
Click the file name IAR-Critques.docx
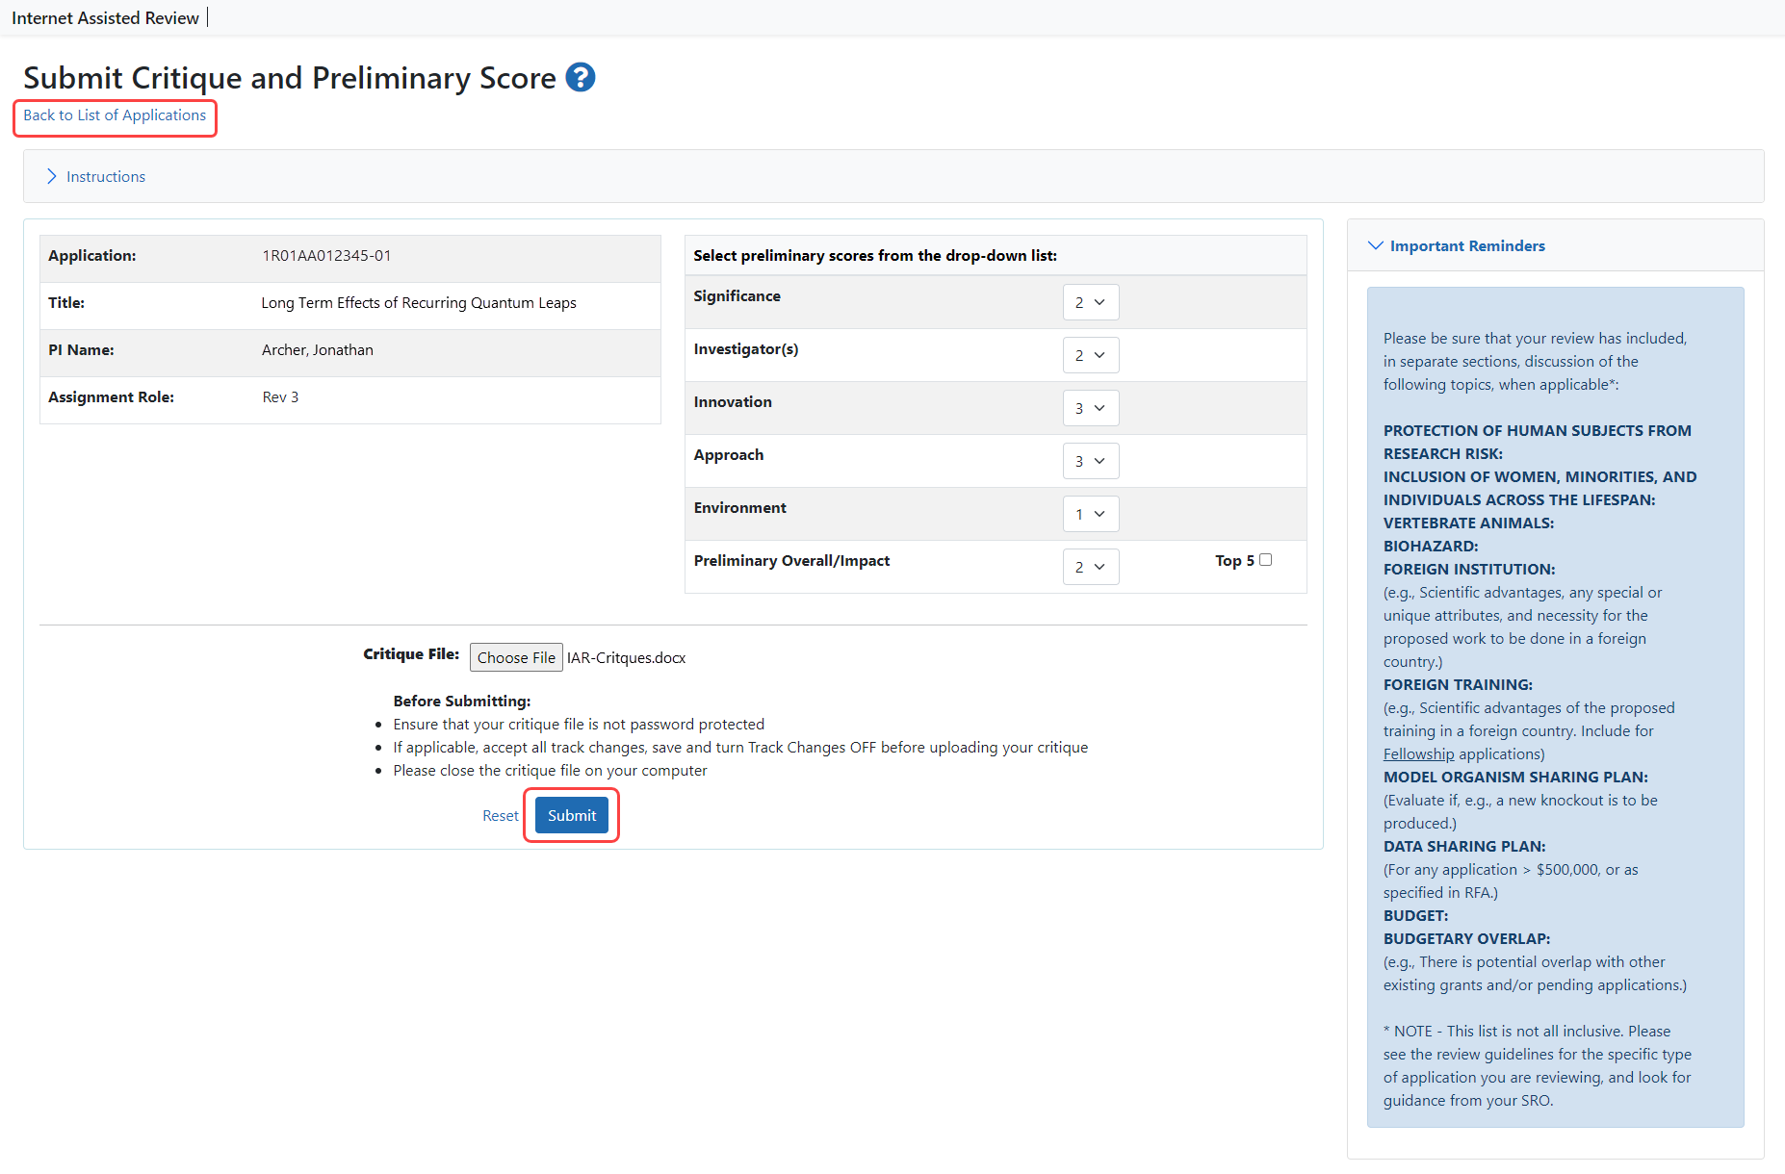[x=627, y=658]
